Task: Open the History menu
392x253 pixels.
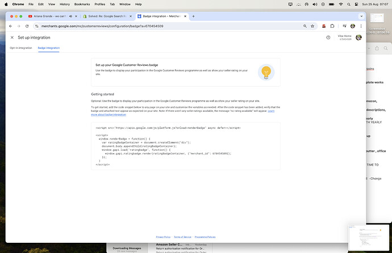Action: pyautogui.click(x=65, y=4)
